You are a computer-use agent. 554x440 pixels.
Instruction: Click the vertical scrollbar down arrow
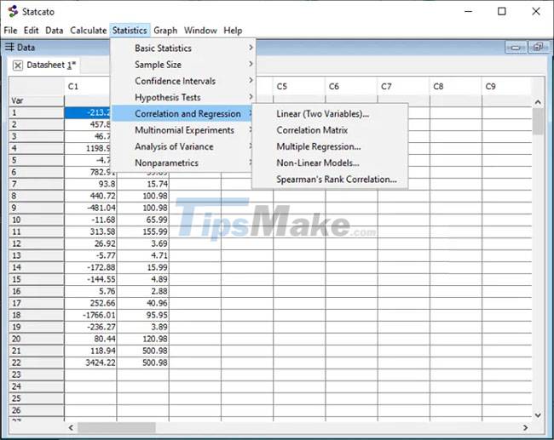(x=538, y=415)
